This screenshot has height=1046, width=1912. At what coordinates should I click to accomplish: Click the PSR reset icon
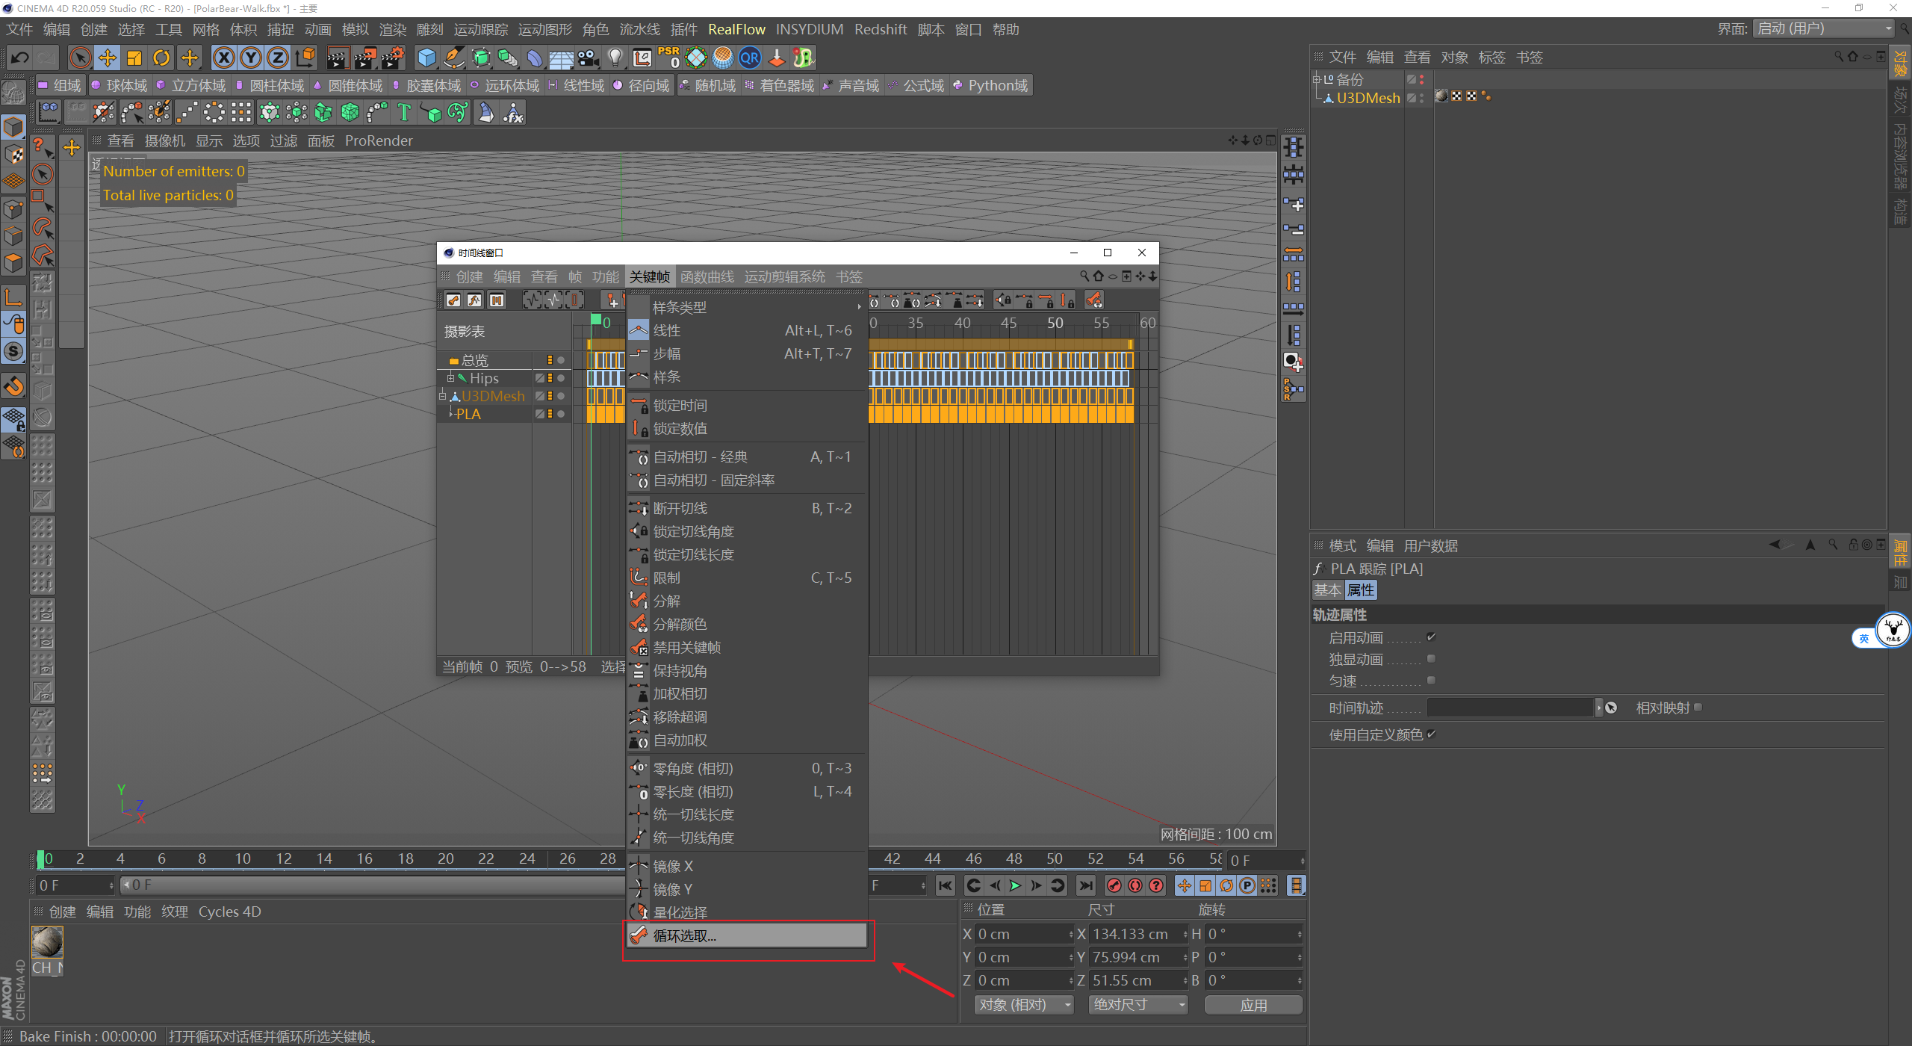668,58
